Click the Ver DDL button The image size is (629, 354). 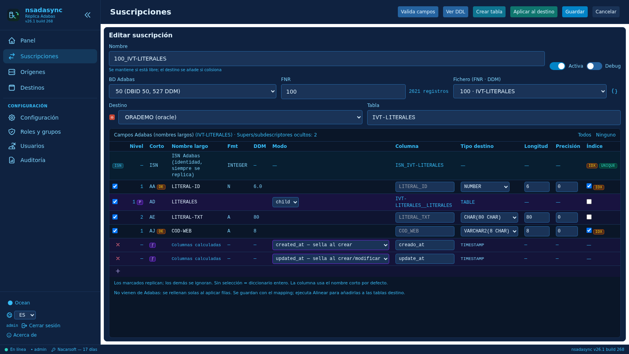pos(456,12)
